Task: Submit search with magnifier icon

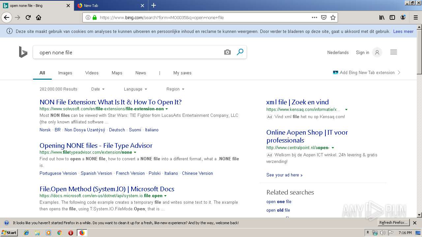Action: pos(240,52)
